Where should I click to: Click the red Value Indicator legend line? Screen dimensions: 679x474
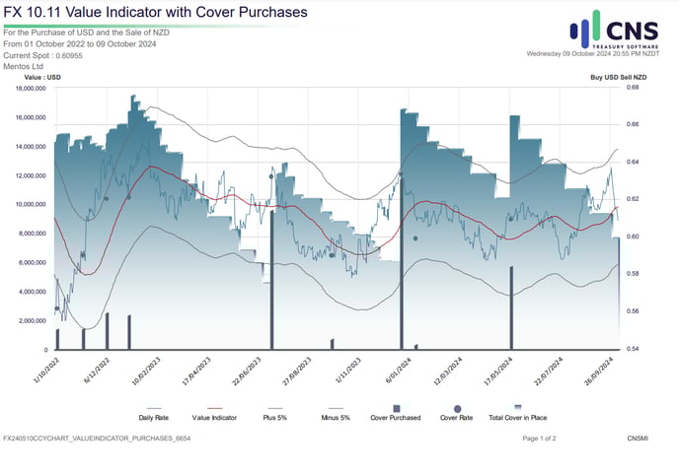point(215,408)
